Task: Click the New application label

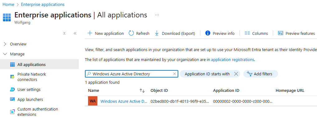Action: click(x=109, y=33)
